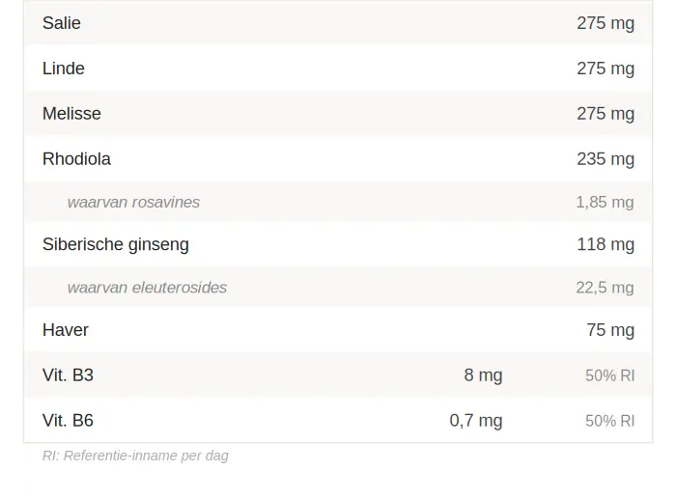Select the Linde row label

pos(64,69)
